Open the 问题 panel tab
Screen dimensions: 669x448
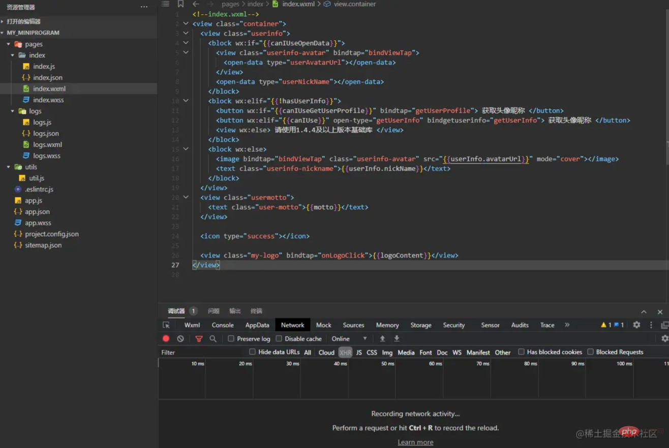214,311
